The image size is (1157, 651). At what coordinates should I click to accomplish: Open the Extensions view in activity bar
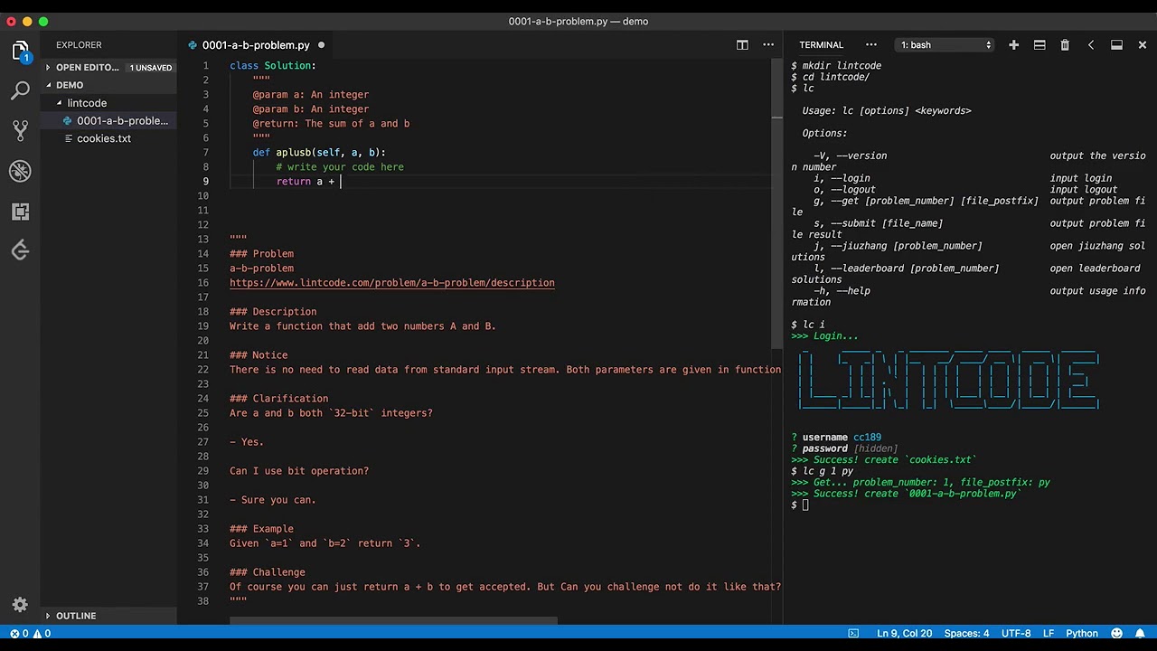pyautogui.click(x=20, y=212)
